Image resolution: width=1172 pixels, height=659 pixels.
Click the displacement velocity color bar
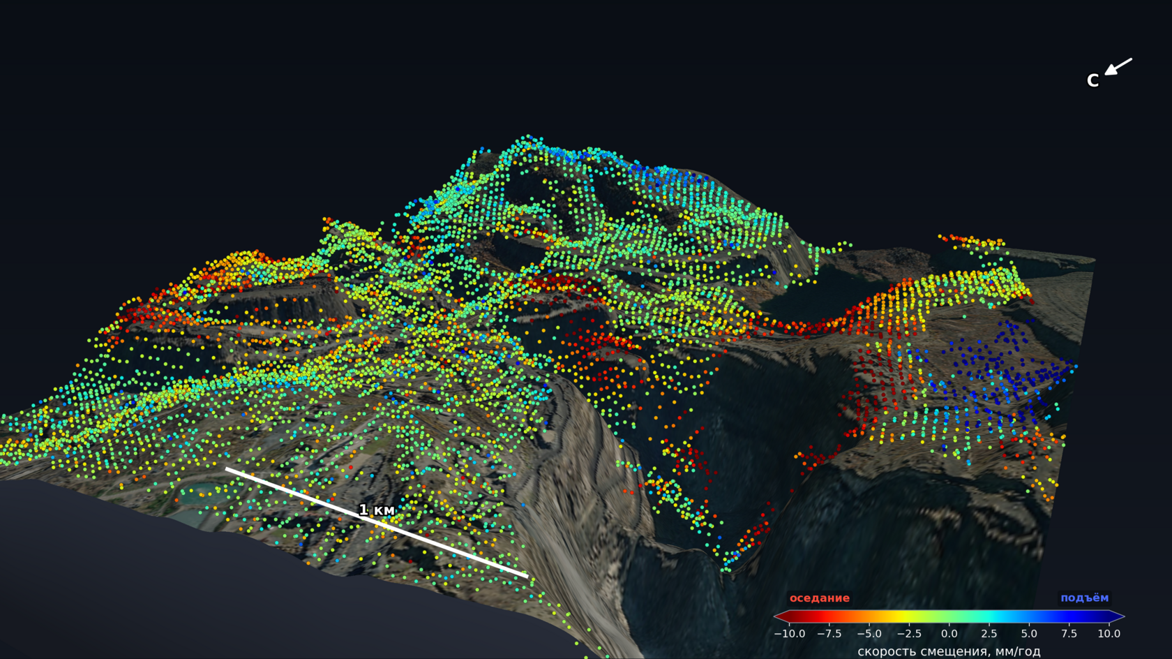click(949, 616)
